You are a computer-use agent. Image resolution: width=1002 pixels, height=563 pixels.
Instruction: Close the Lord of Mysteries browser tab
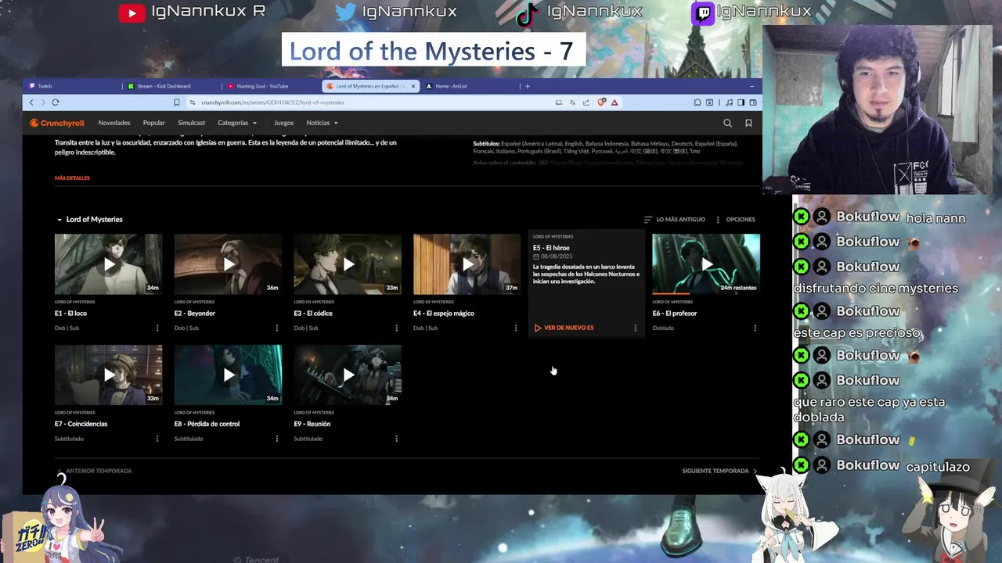[x=413, y=86]
